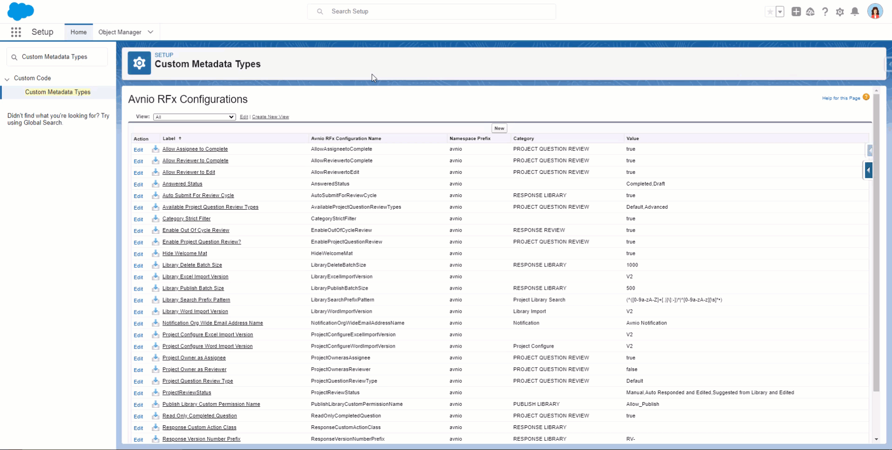The image size is (892, 450).
Task: Open the user avatar profile menu
Action: [x=875, y=12]
